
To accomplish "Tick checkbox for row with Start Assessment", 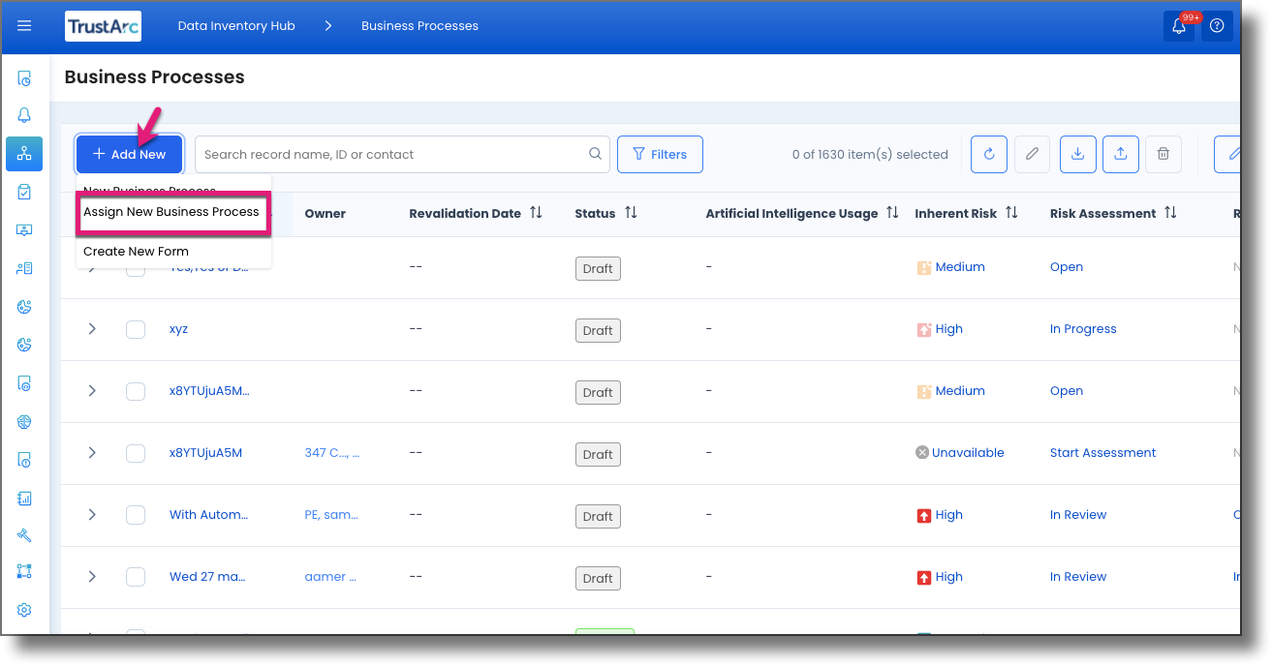I will point(136,453).
